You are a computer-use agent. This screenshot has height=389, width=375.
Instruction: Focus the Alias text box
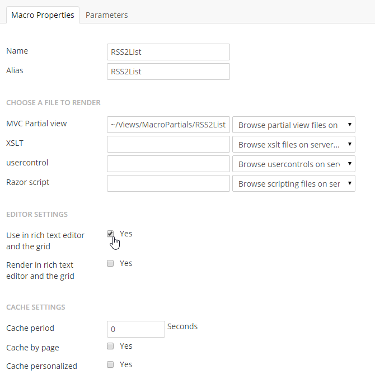(x=168, y=72)
